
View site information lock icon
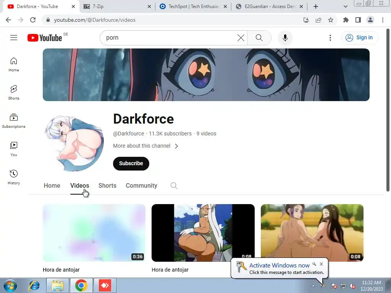[48, 20]
